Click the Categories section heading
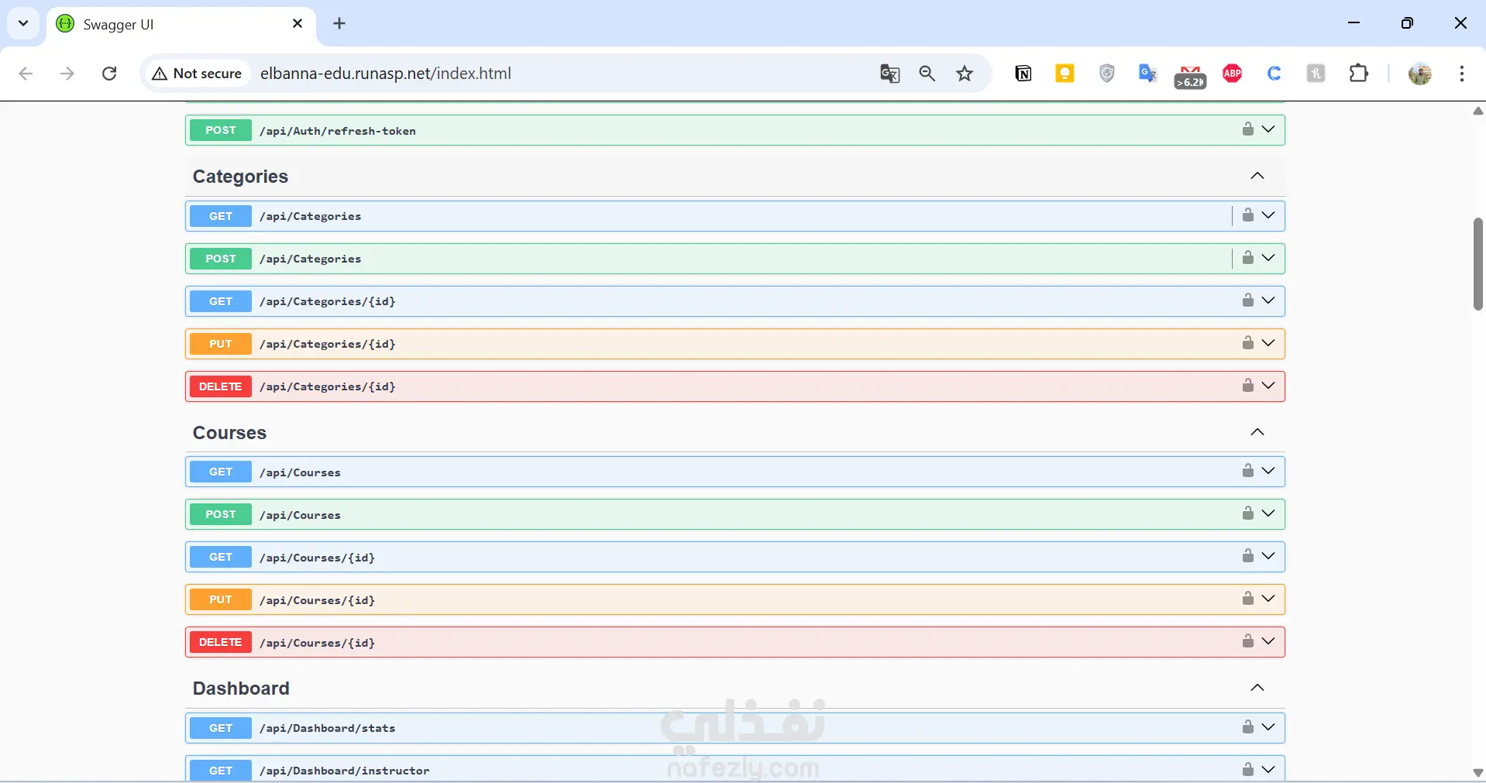Image resolution: width=1486 pixels, height=783 pixels. [240, 177]
